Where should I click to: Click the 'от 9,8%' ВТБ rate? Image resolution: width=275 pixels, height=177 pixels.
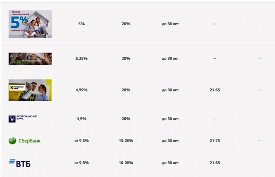point(82,163)
